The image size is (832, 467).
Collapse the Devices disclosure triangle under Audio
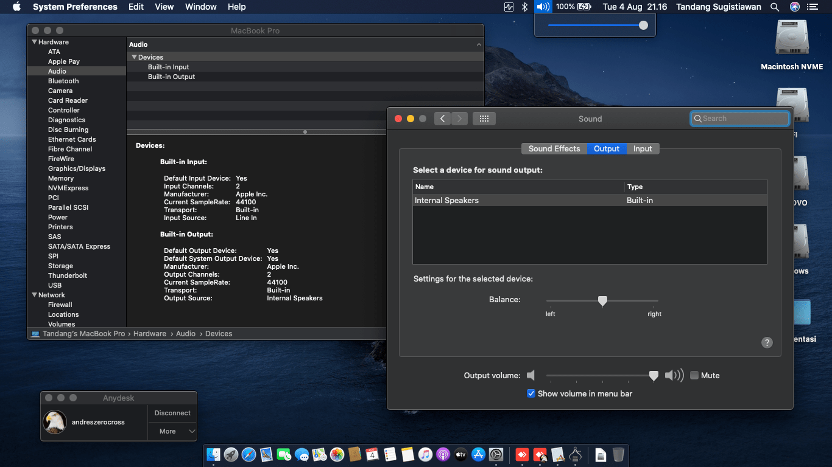tap(134, 57)
